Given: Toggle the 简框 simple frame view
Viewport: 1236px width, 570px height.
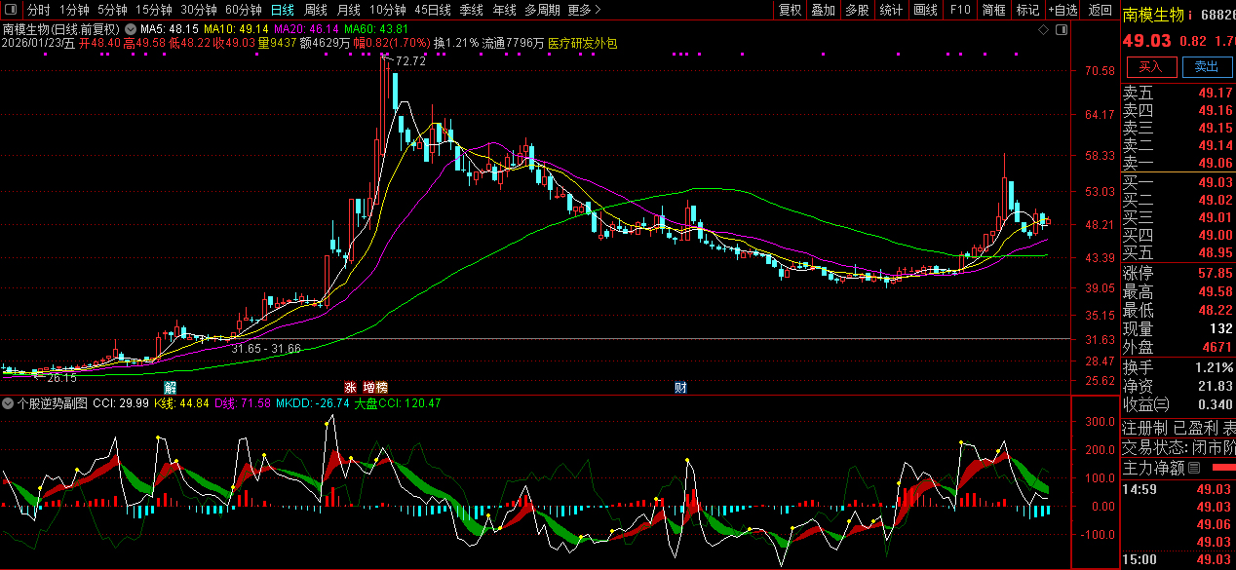Looking at the screenshot, I should (x=993, y=11).
